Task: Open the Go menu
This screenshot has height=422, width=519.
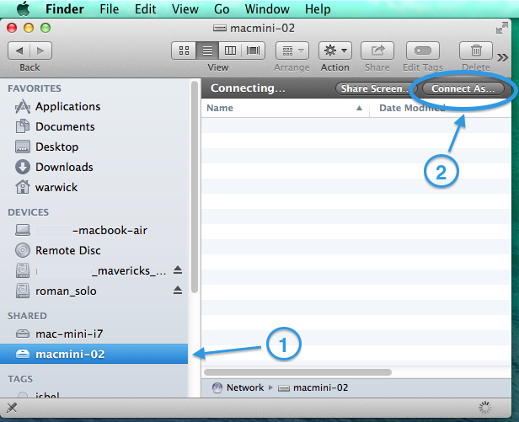Action: [x=222, y=9]
